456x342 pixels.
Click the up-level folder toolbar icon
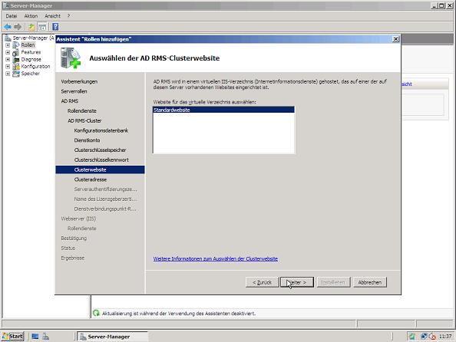coord(31,27)
